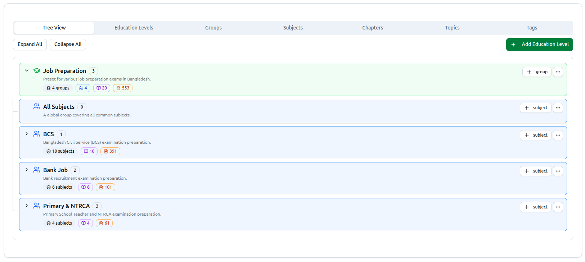
Task: Select the Primary & NTRCA group title
Action: tap(66, 206)
